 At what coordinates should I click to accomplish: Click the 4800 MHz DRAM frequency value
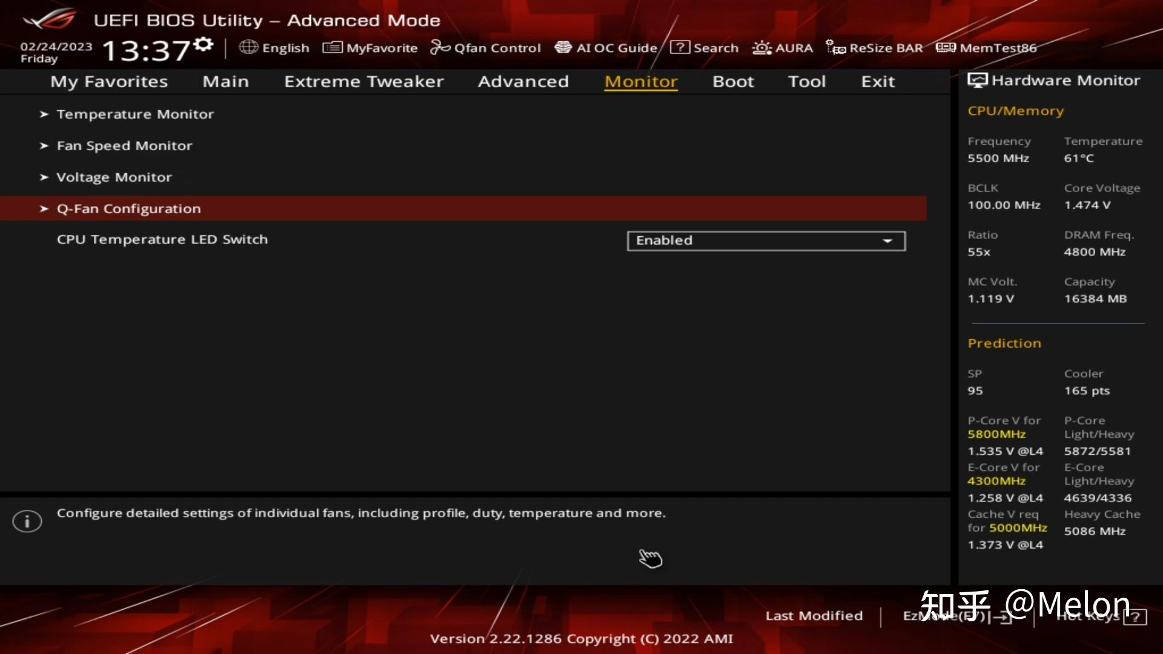click(x=1095, y=252)
